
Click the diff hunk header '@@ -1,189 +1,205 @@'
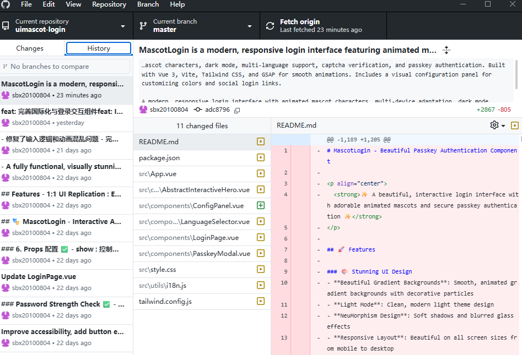[x=358, y=140]
